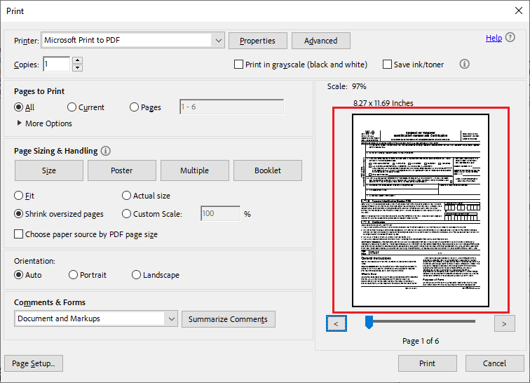Open Page Setup dialog
The image size is (530, 383).
coord(34,363)
